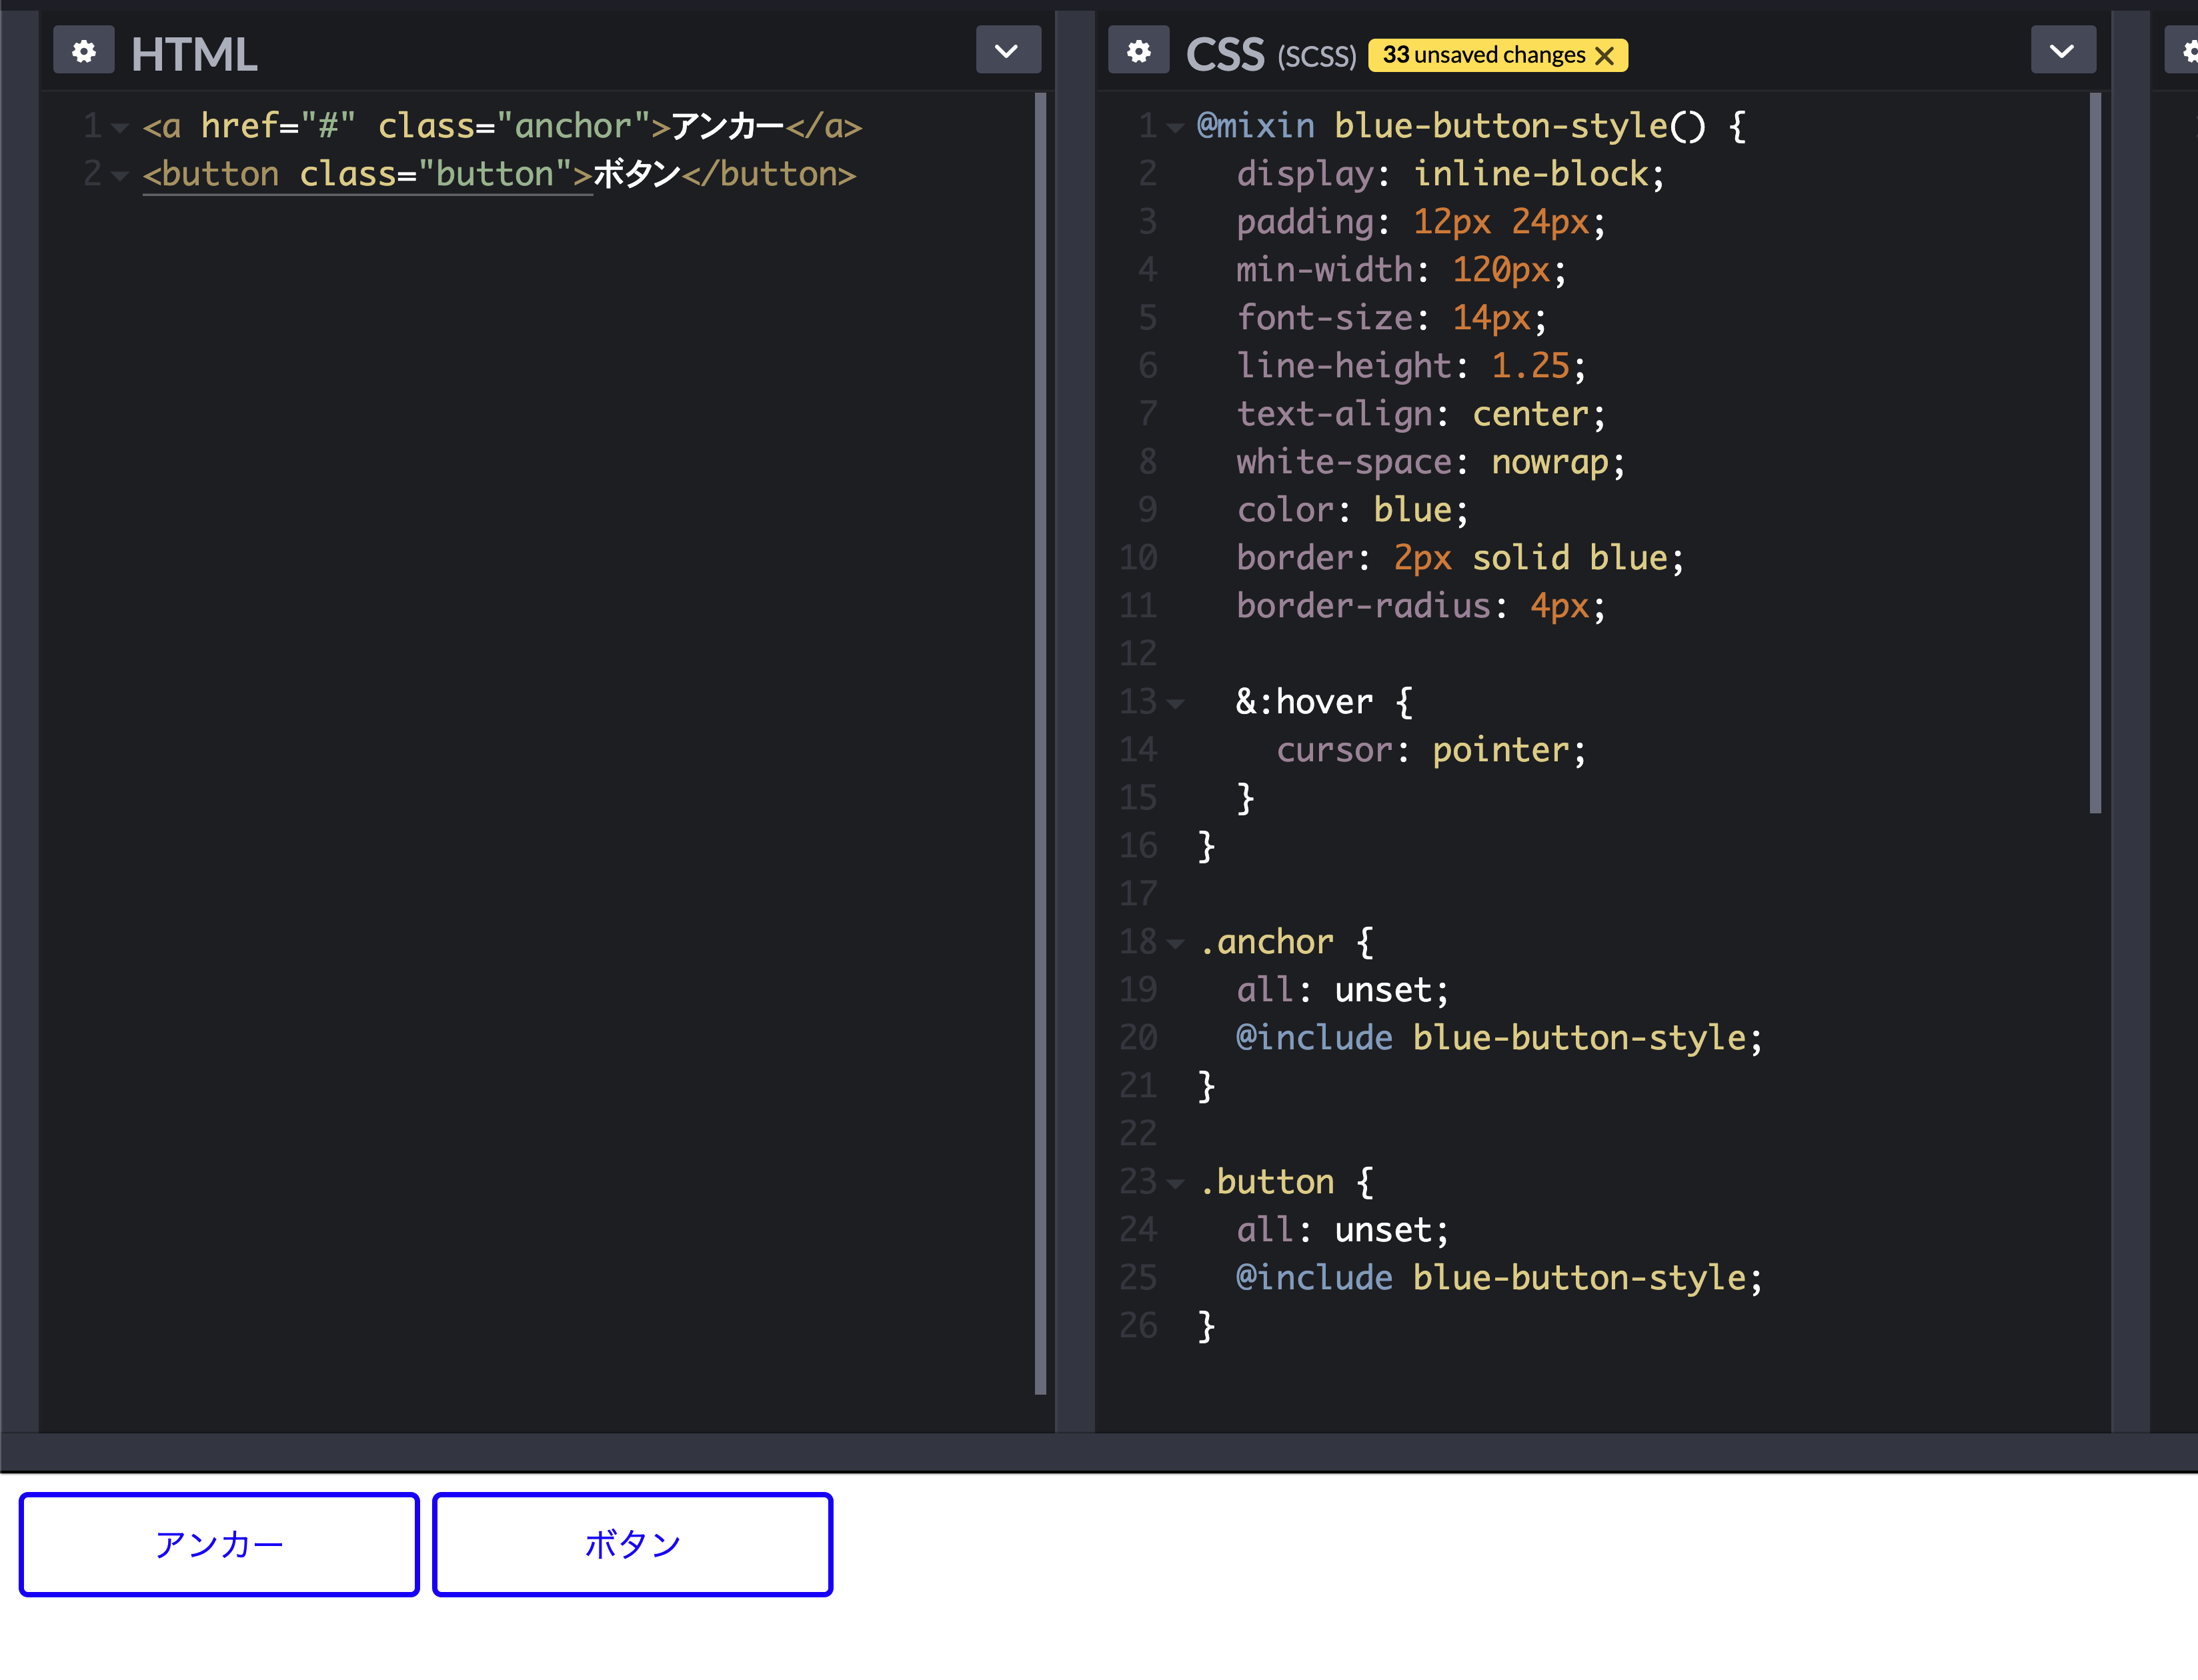Click the preview resize divider bar
2198x1680 pixels.
click(x=1098, y=1452)
